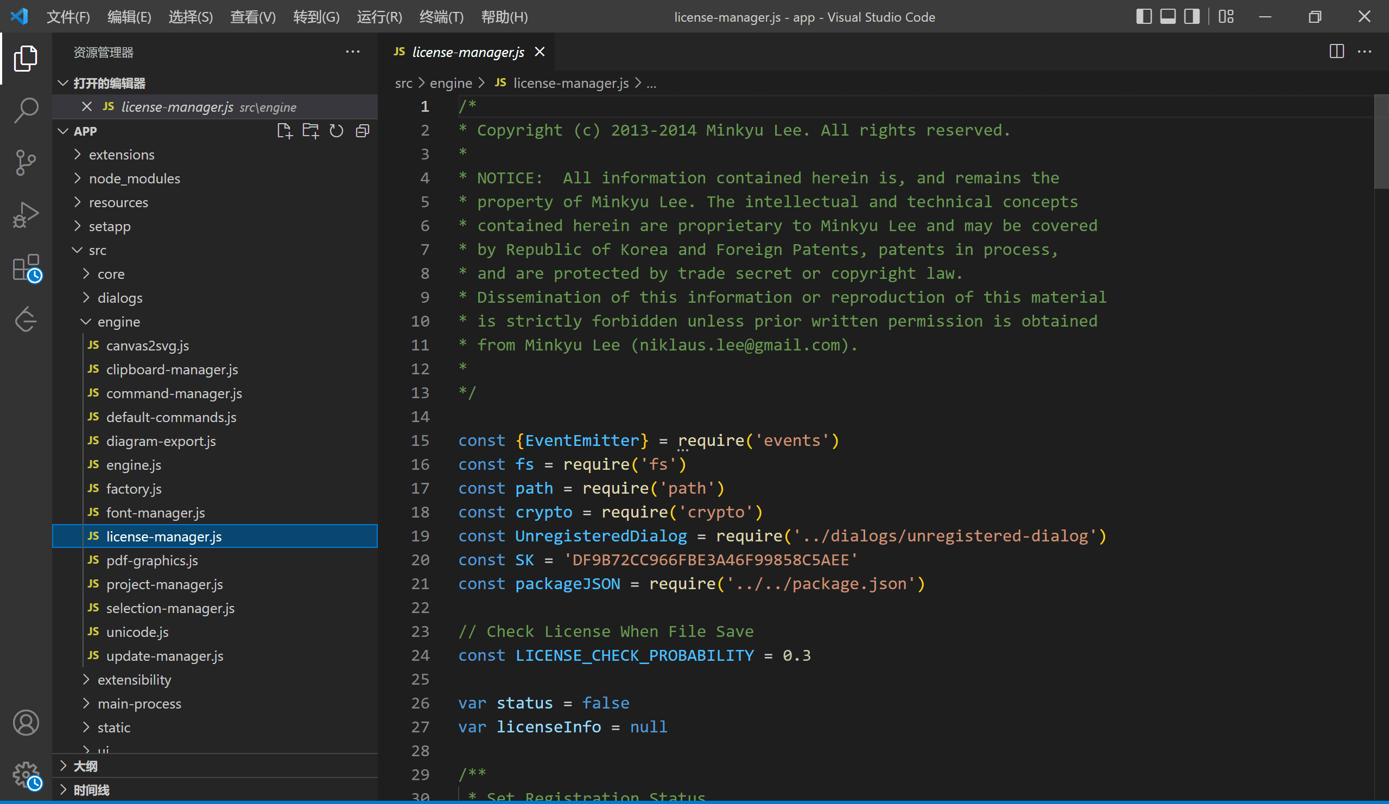Collapse the engine folder
Screen dimensions: 1389x804
pyautogui.click(x=215, y=322)
